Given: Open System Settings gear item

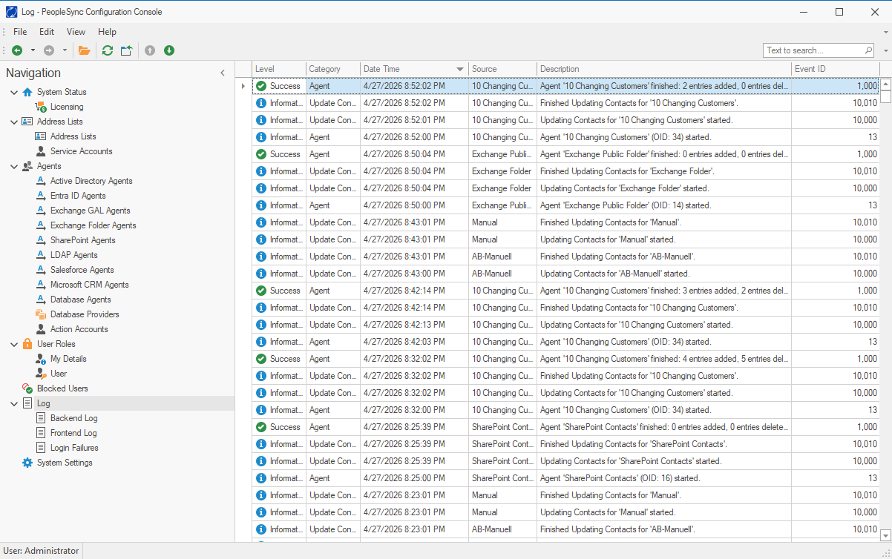Looking at the screenshot, I should tap(65, 463).
